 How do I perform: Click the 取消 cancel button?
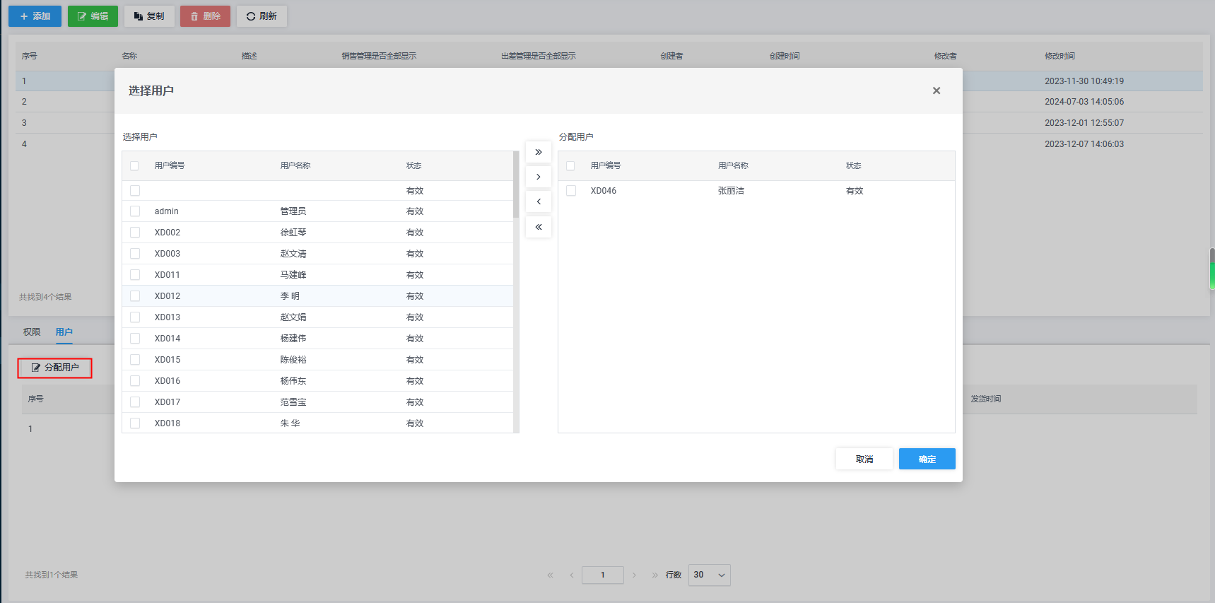(864, 459)
